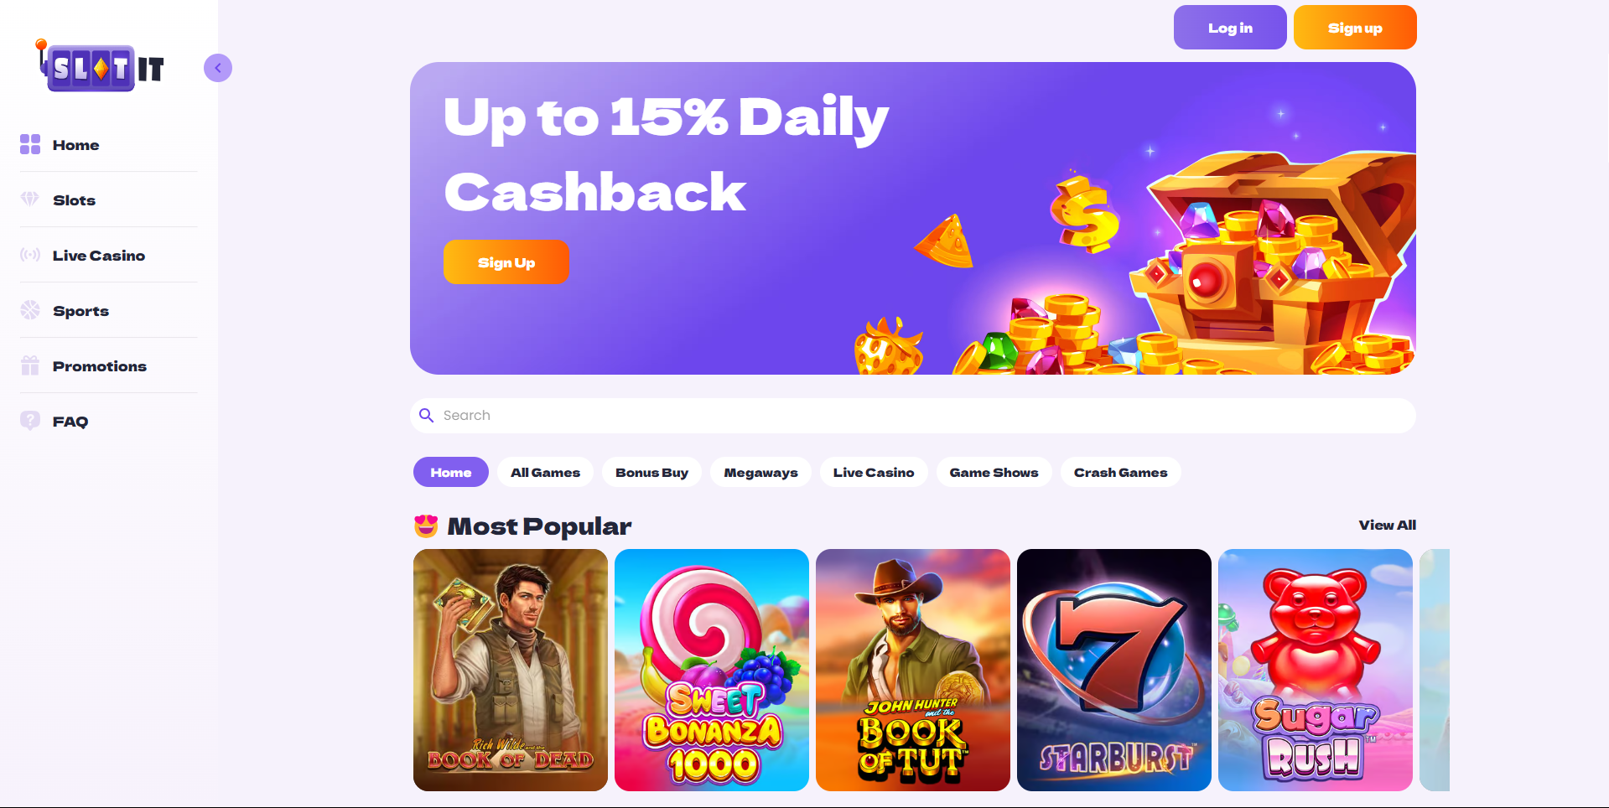Open the Starburst game thumbnail
The height and width of the screenshot is (808, 1609).
pos(1113,670)
